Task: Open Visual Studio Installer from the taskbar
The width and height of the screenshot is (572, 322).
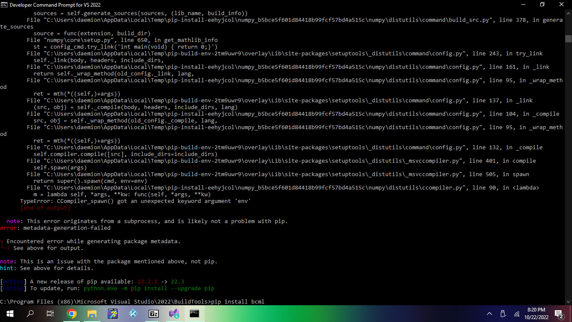Action: click(174, 314)
